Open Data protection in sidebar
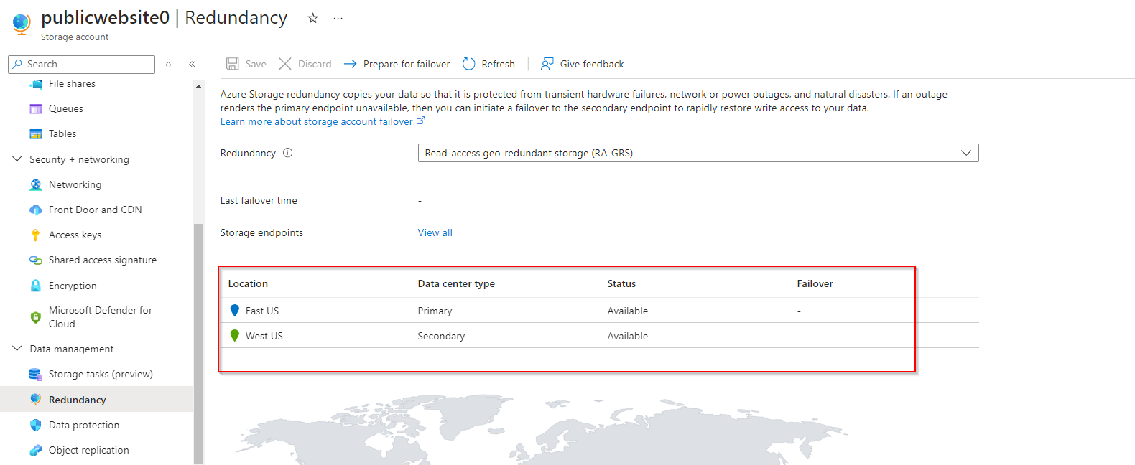Viewport: 1135px width, 465px height. 83,425
